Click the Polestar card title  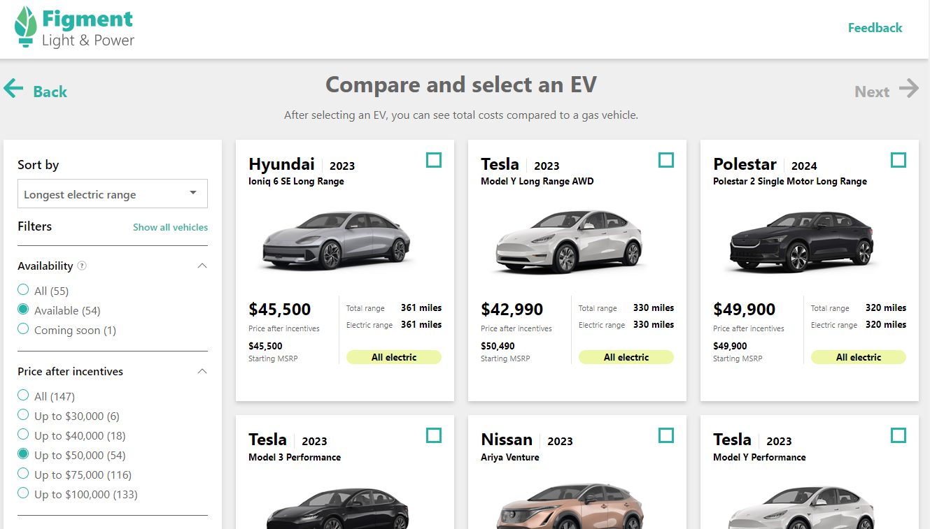pyautogui.click(x=745, y=164)
